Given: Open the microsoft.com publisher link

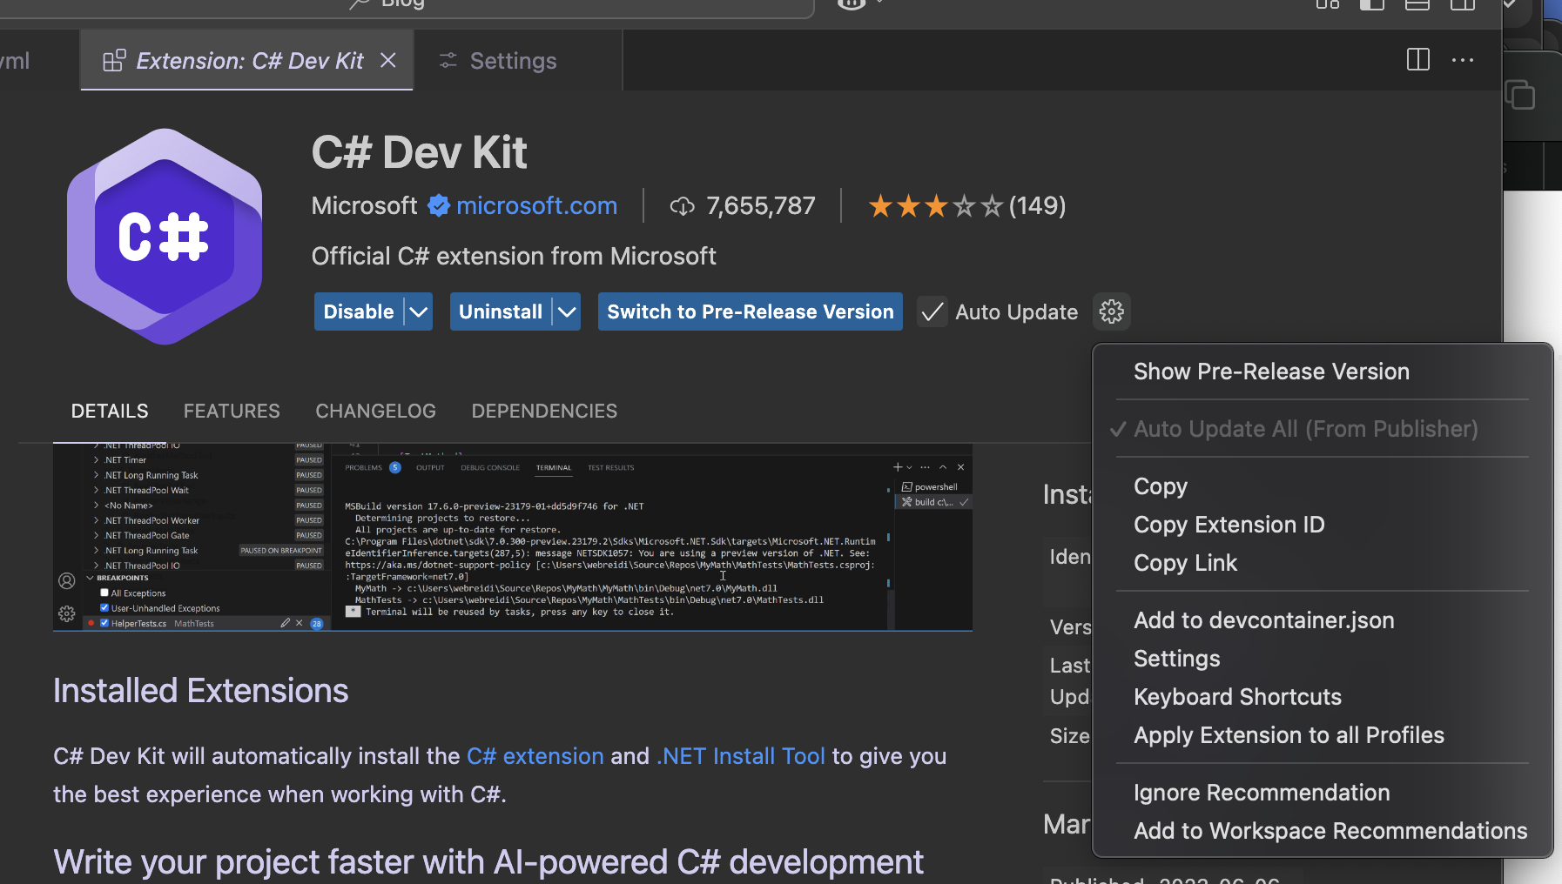Looking at the screenshot, I should click(x=536, y=205).
